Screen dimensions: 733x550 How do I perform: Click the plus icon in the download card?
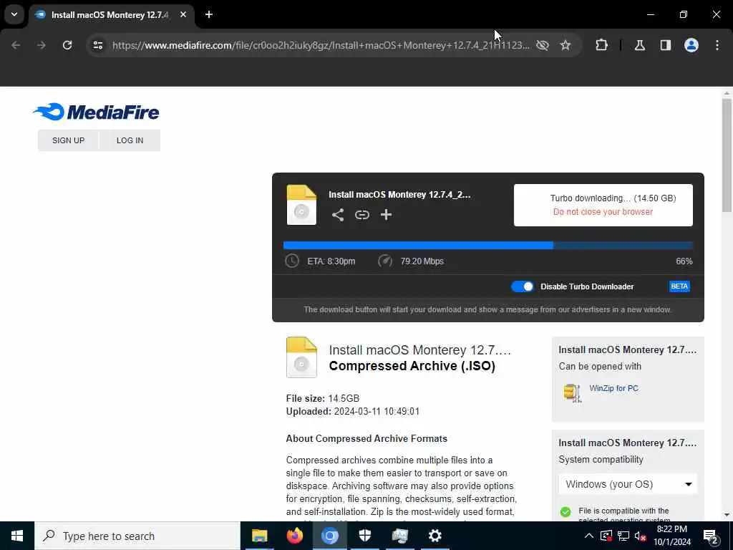(x=386, y=215)
